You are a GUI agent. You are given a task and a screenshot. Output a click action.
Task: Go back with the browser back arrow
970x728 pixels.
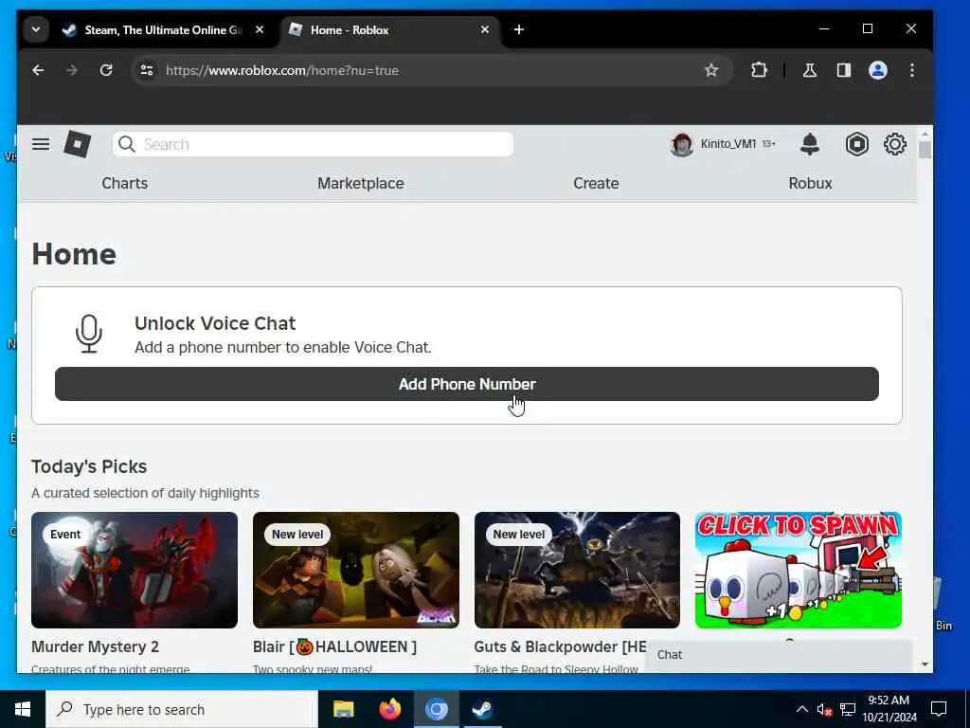tap(38, 70)
